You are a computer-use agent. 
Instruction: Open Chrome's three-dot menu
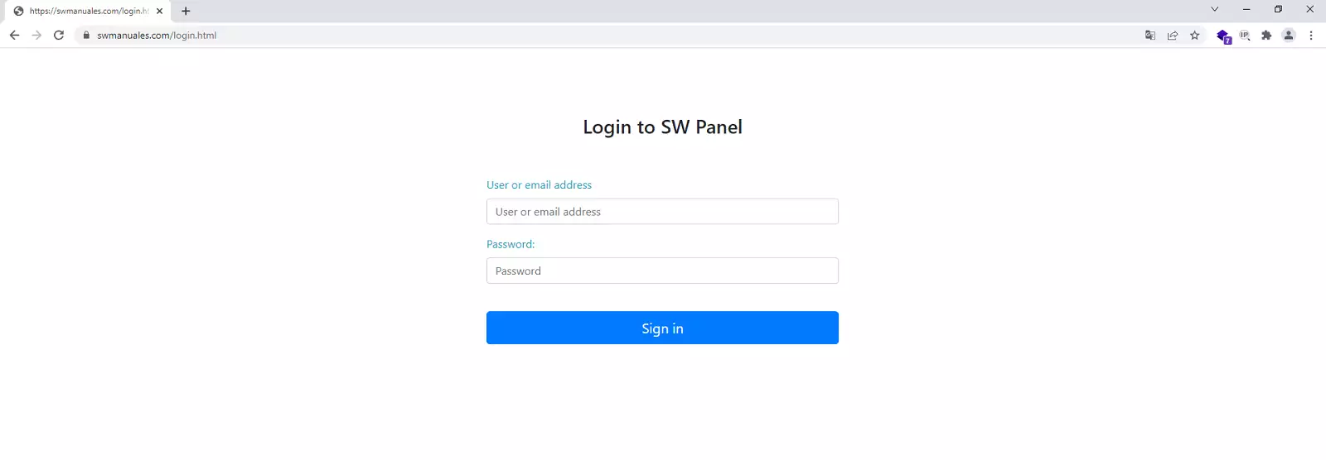click(x=1311, y=36)
